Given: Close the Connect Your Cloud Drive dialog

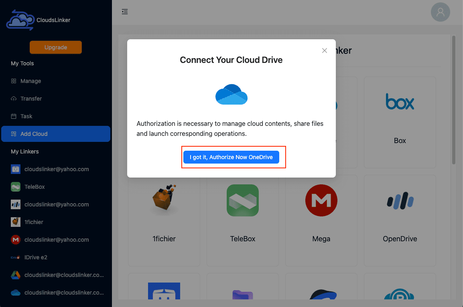Looking at the screenshot, I should click(325, 50).
